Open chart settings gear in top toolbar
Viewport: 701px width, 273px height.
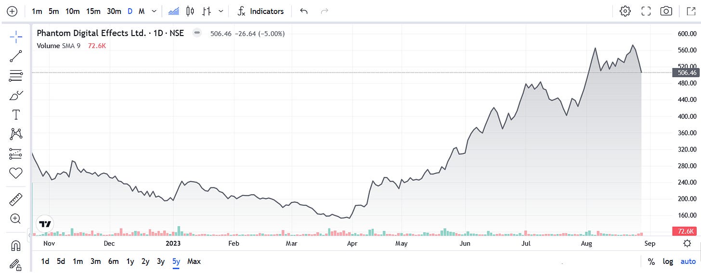pos(625,11)
